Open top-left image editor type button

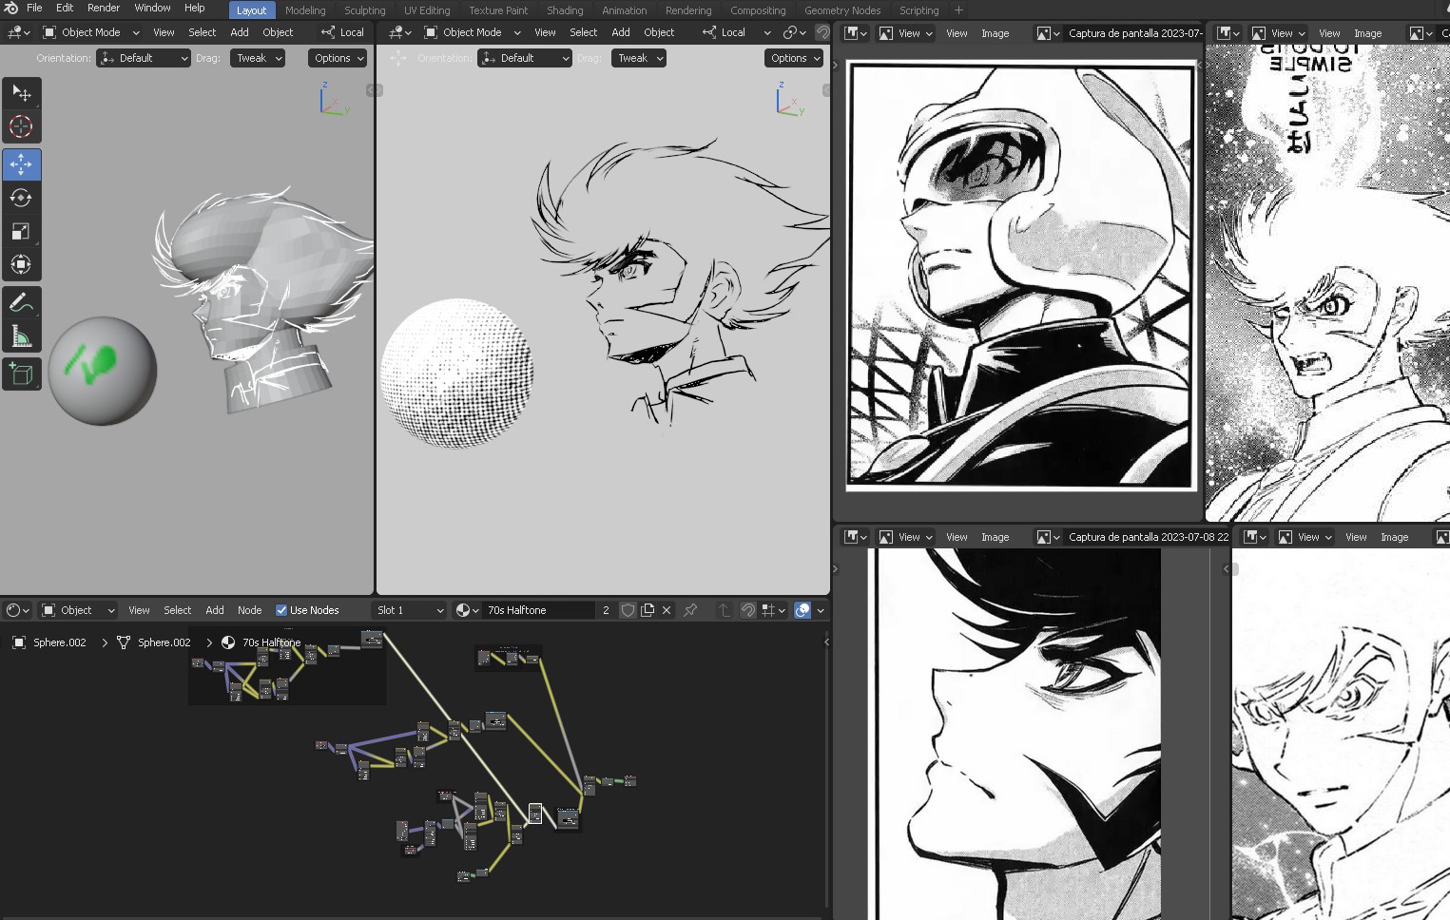point(856,33)
